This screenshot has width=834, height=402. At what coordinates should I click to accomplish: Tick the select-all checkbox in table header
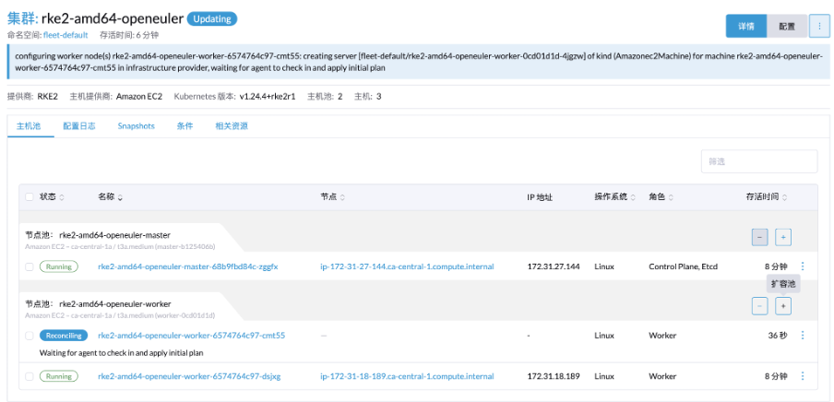coord(30,197)
